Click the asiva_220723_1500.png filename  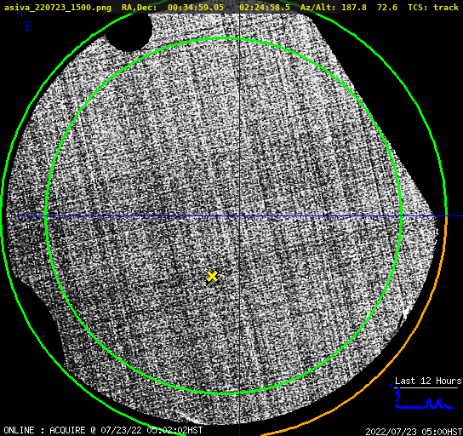pos(58,7)
